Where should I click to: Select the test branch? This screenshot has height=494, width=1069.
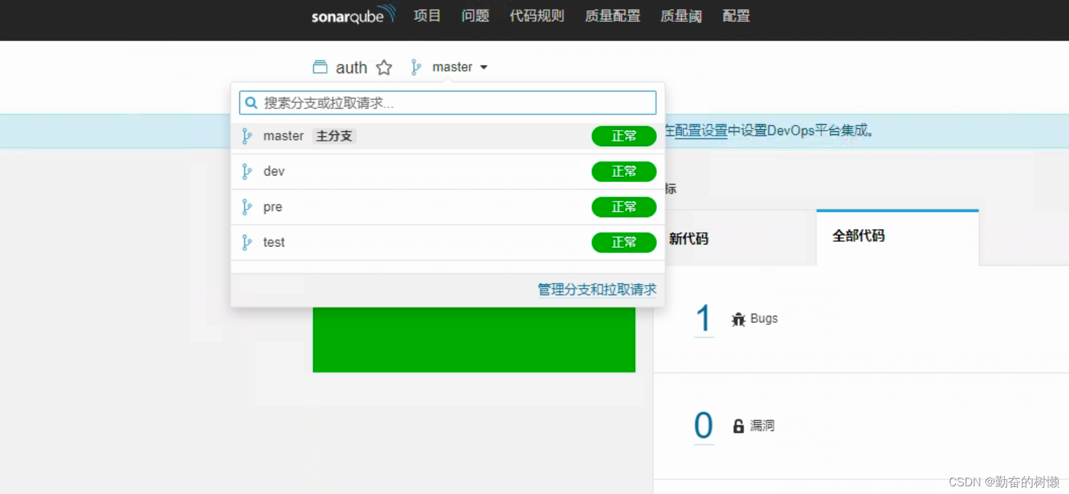(448, 242)
